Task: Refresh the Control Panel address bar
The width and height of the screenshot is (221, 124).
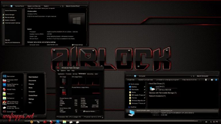Action: (x=63, y=6)
